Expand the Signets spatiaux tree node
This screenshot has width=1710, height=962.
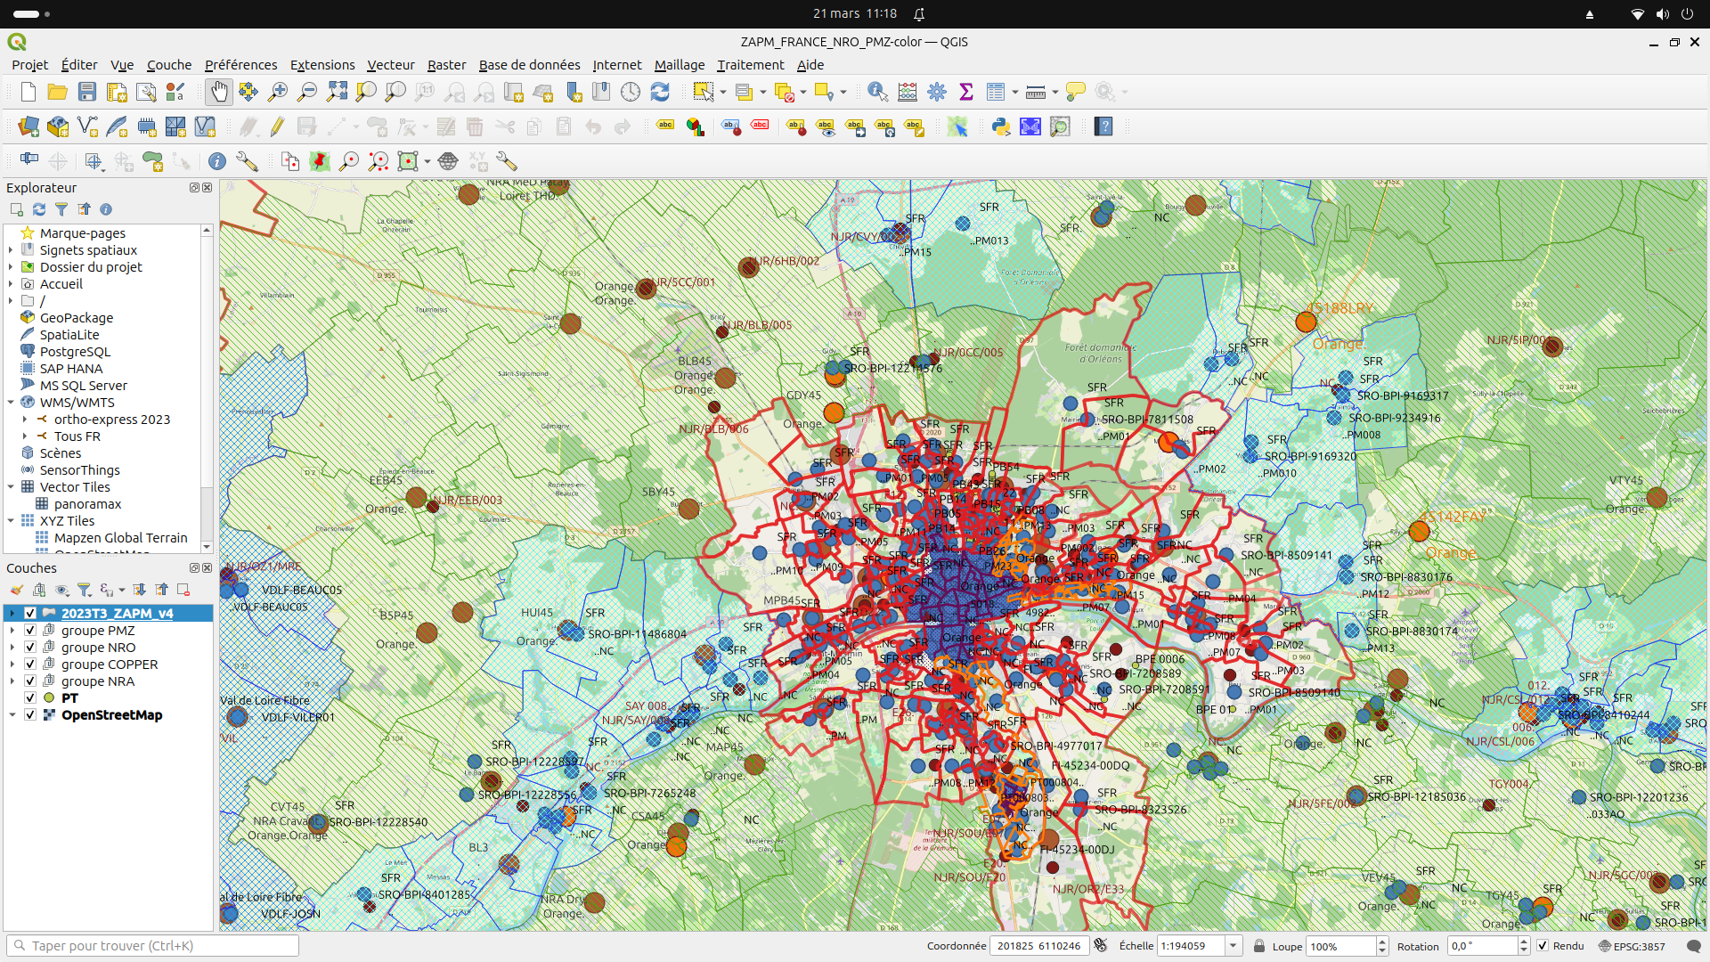[x=12, y=250]
